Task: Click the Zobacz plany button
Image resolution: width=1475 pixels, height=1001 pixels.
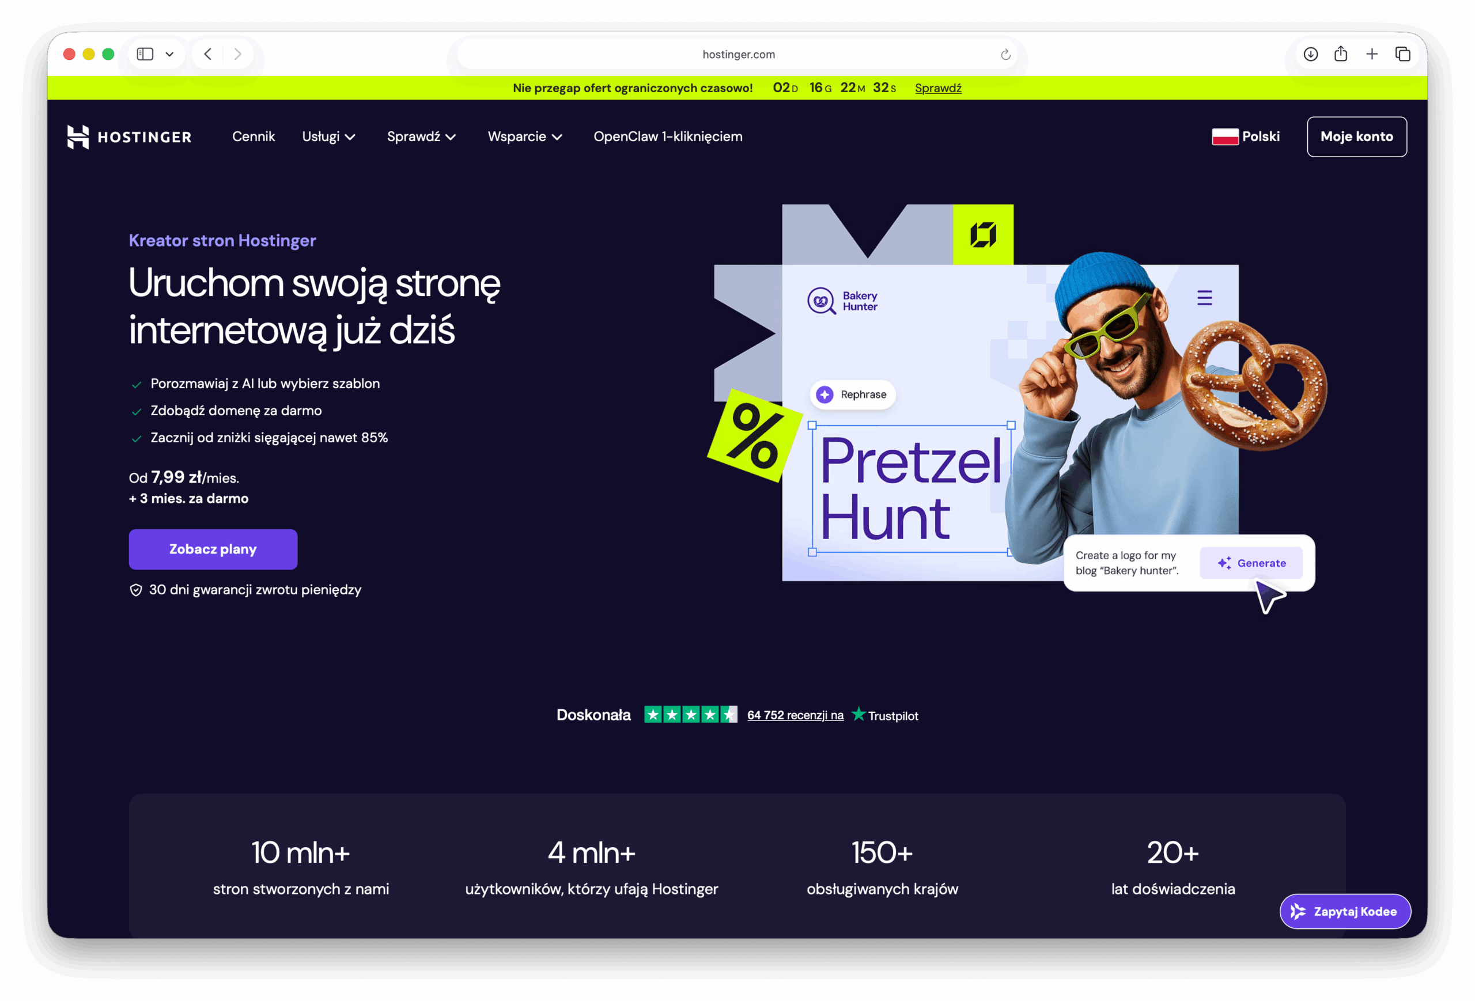Action: (x=213, y=549)
